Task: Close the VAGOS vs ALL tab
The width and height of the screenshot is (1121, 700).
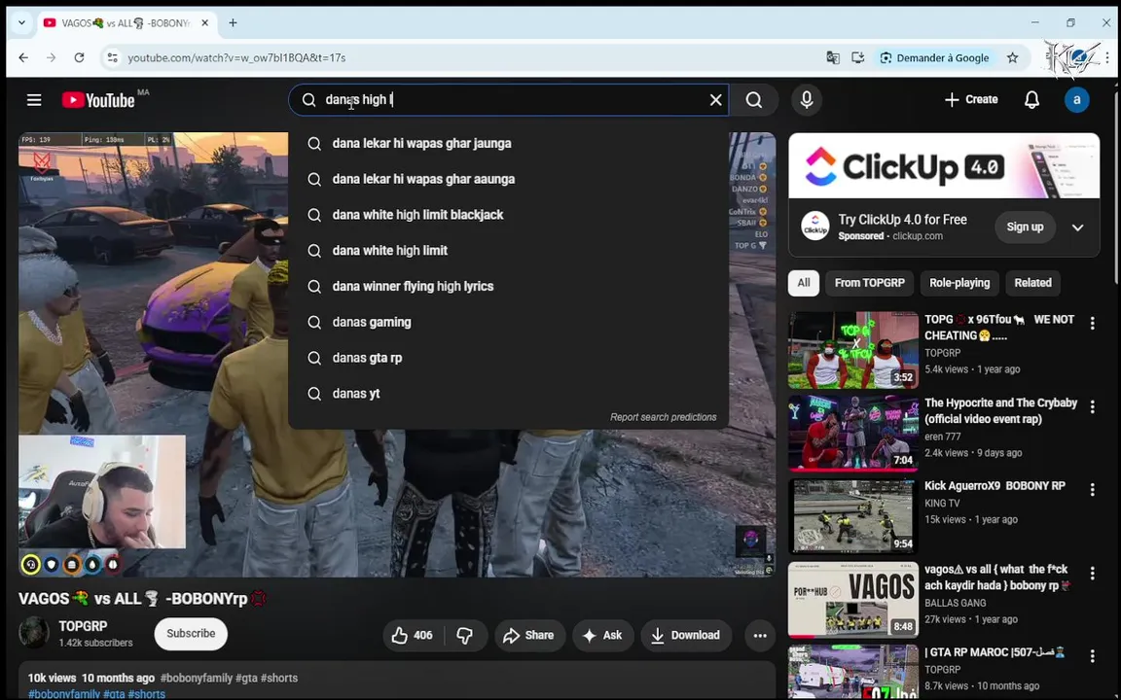Action: (x=204, y=23)
